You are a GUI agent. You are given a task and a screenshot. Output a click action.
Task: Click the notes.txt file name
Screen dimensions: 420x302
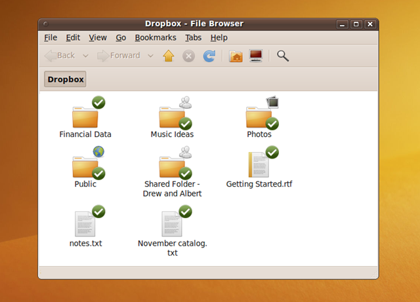(85, 244)
